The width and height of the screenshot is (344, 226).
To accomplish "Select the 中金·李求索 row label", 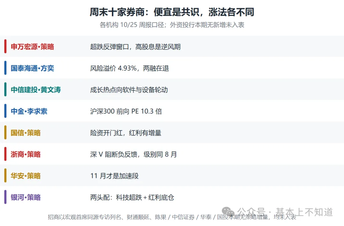I will coord(29,111).
